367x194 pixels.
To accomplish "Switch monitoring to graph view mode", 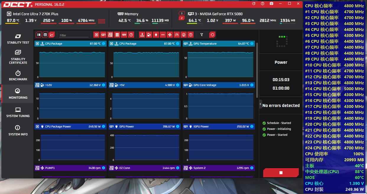I will coord(52,35).
